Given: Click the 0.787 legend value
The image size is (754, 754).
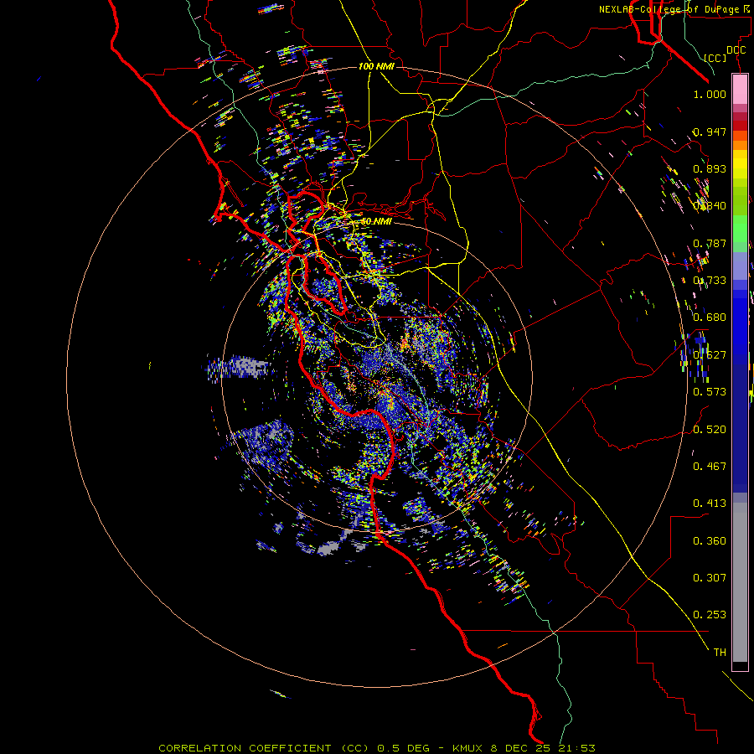Looking at the screenshot, I should pos(710,243).
